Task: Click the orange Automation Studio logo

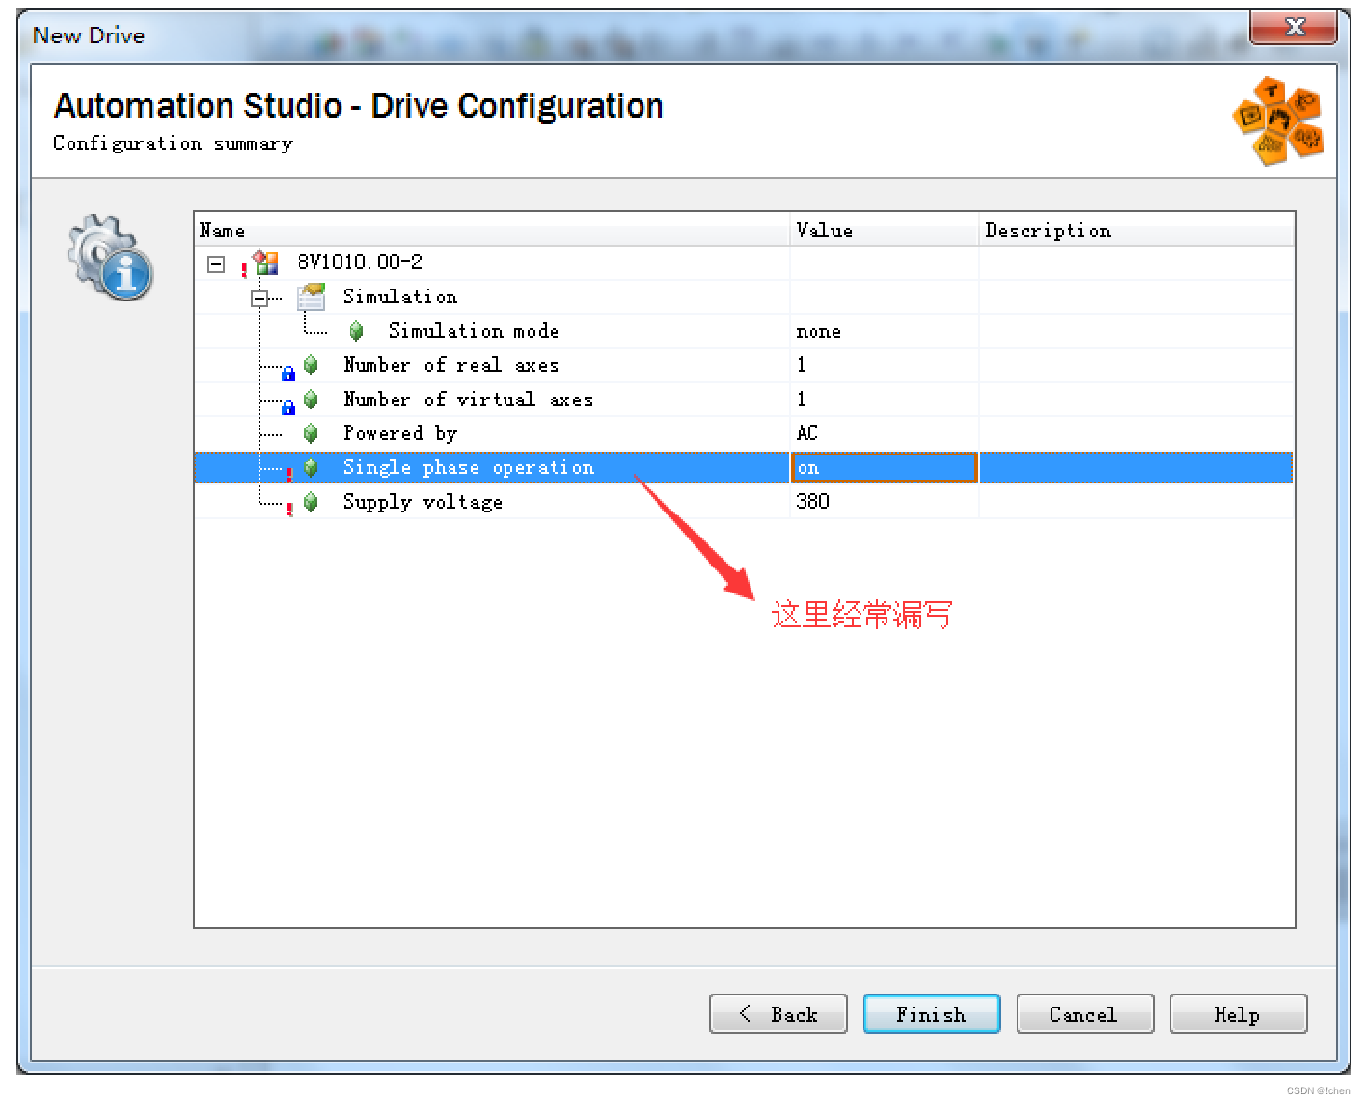Action: coord(1279,121)
